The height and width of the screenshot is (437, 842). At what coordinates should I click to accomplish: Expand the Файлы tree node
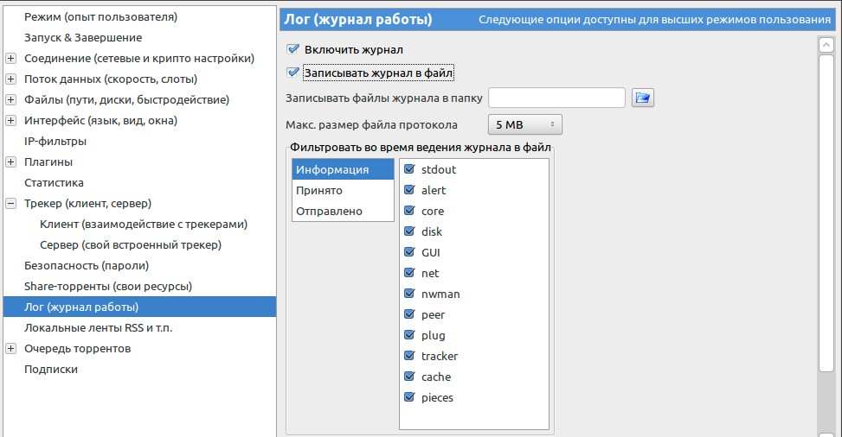10,99
